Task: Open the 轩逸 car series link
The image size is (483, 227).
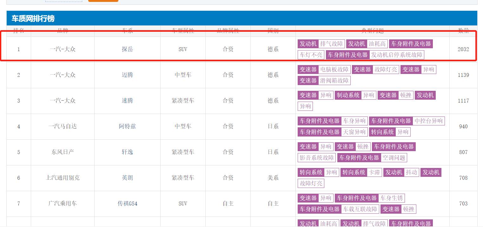Action: pyautogui.click(x=127, y=152)
